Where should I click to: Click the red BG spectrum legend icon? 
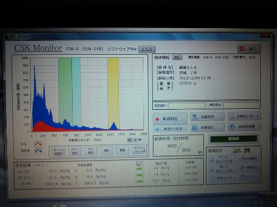pos(38,144)
